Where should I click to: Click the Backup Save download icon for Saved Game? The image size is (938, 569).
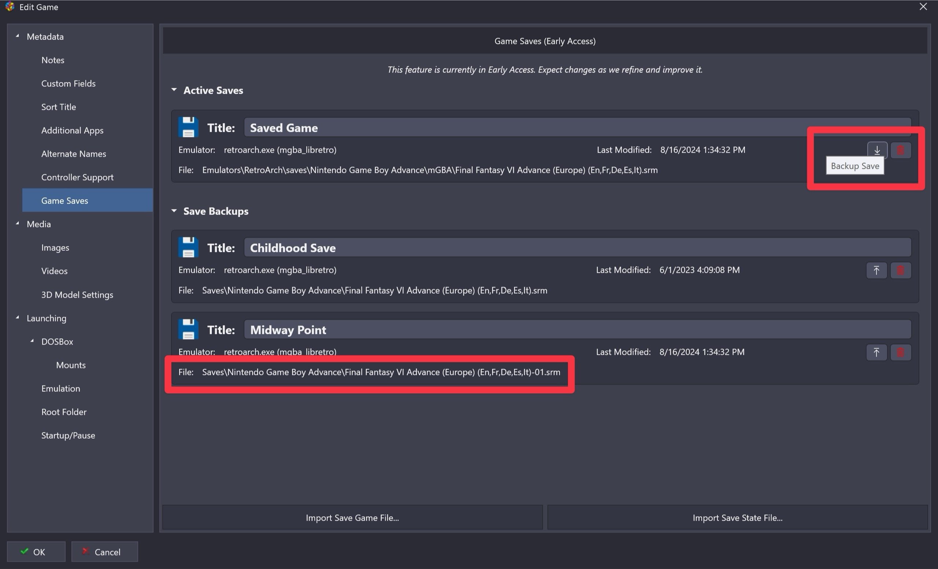coord(877,150)
